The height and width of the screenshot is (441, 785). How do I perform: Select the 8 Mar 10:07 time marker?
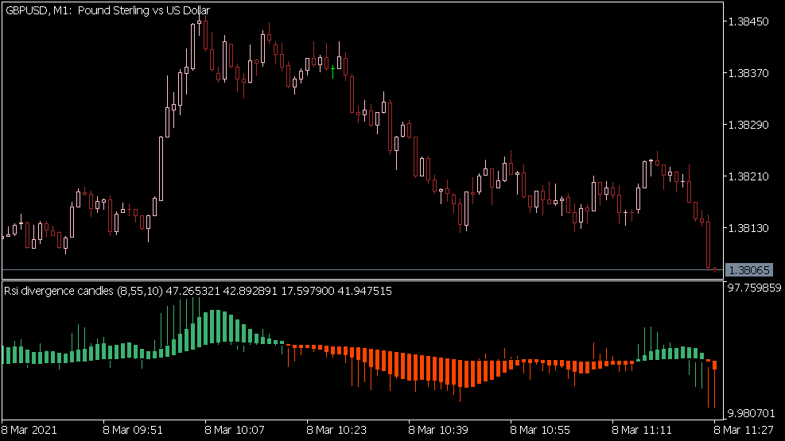click(x=235, y=430)
